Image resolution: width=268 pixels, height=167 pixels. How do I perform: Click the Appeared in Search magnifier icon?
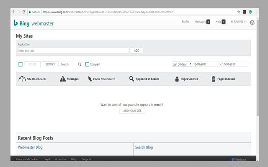point(131,79)
